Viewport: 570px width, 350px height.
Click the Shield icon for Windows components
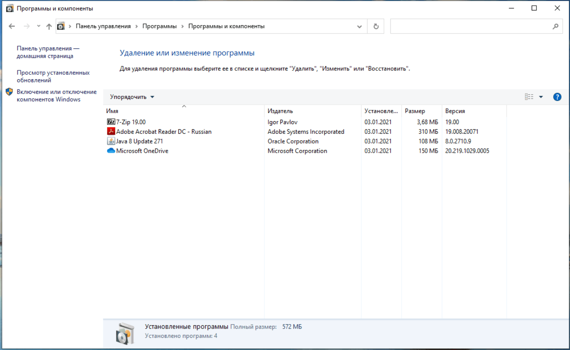point(9,92)
